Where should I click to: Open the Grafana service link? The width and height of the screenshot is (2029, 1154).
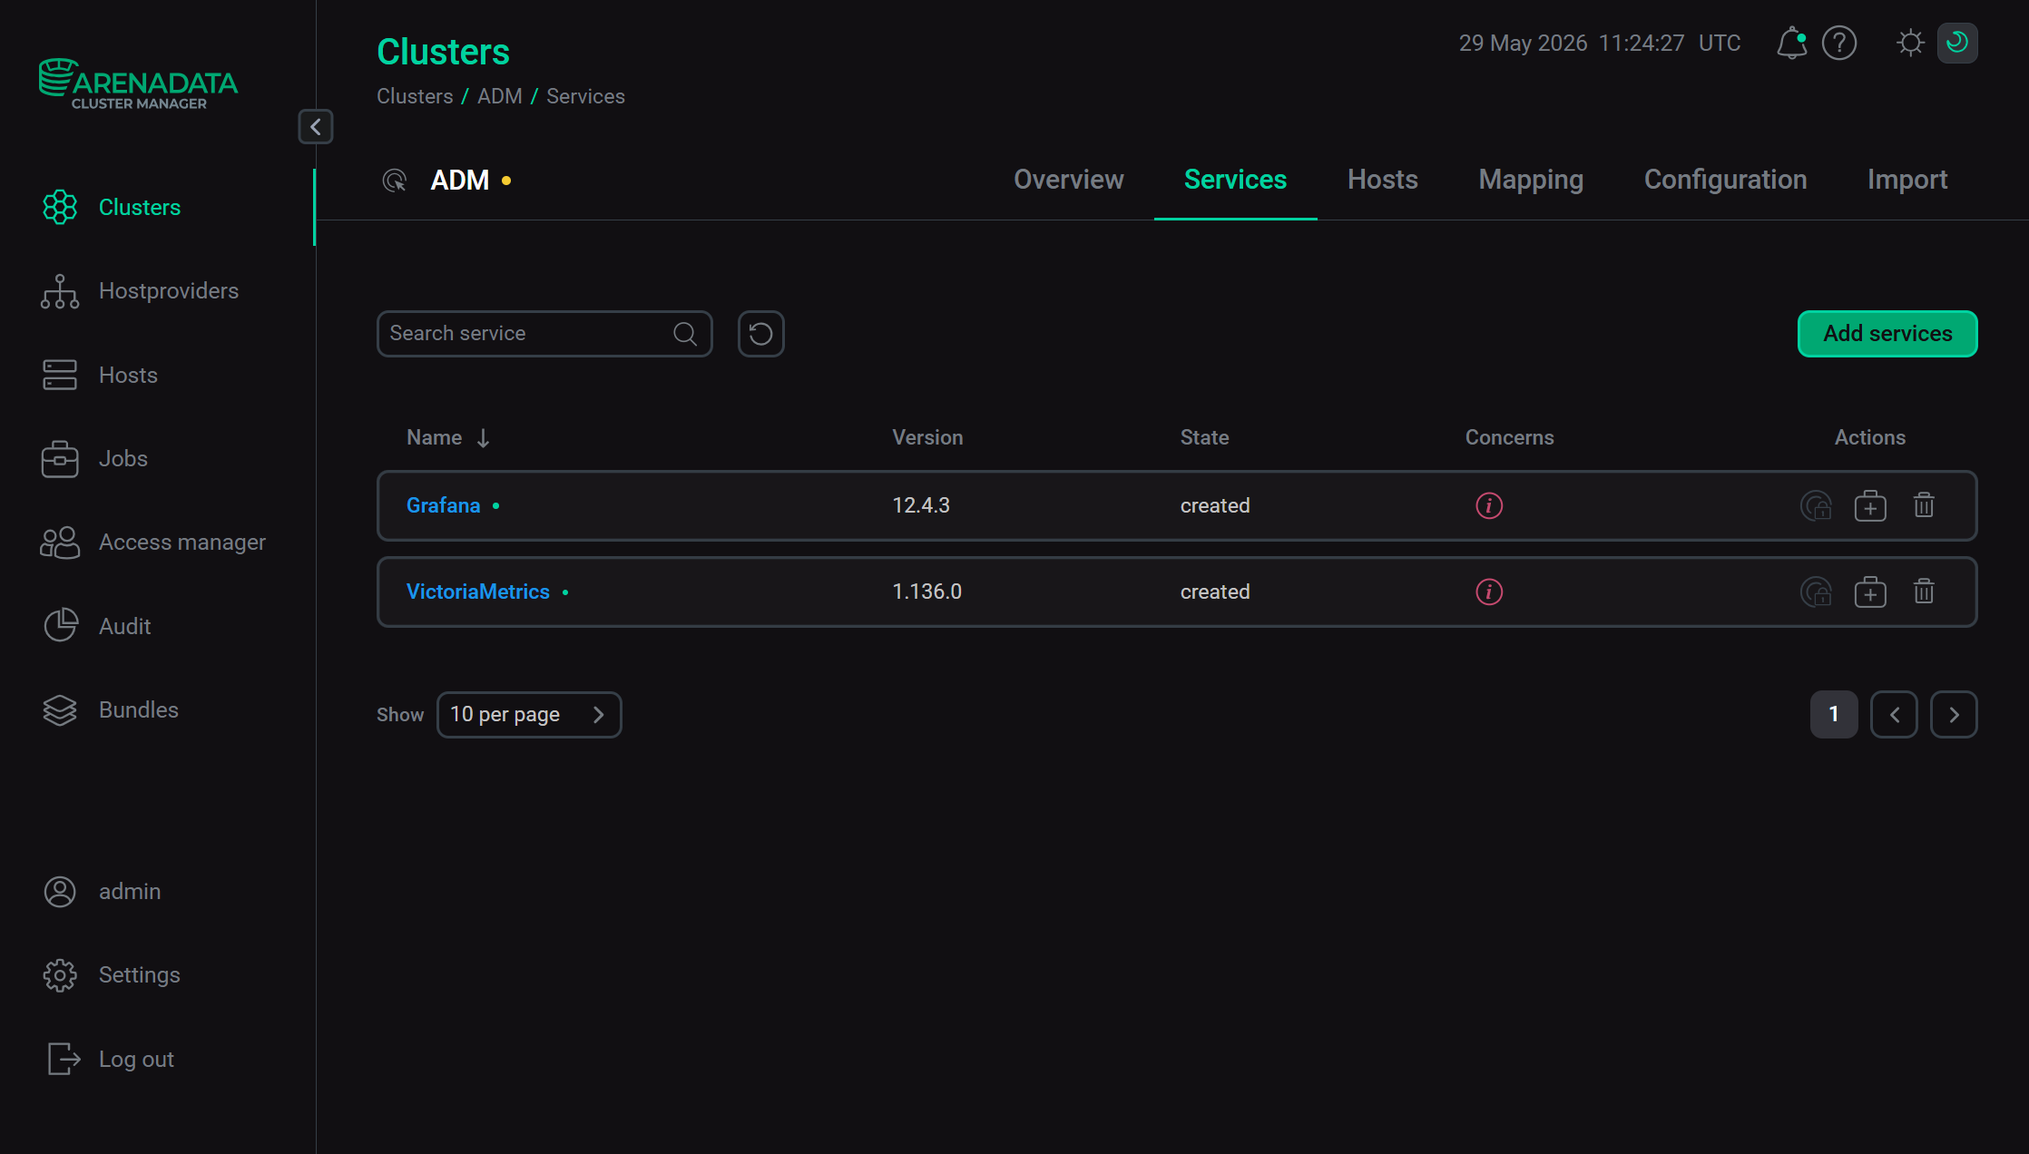click(443, 505)
